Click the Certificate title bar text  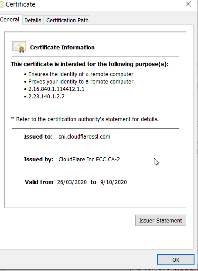(20, 4)
